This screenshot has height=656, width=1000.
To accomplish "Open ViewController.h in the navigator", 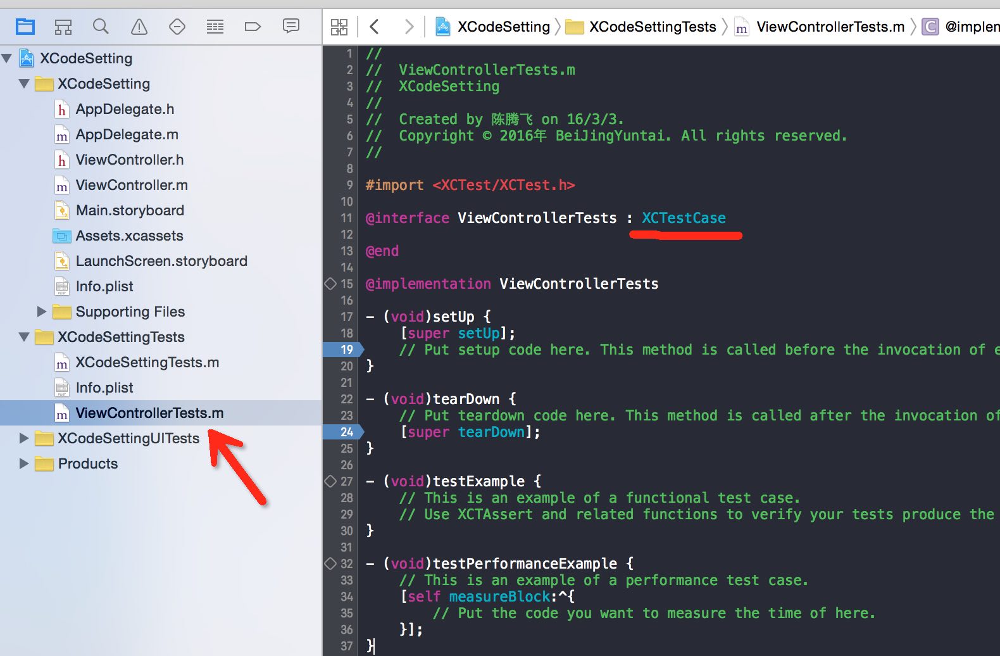I will [x=130, y=160].
